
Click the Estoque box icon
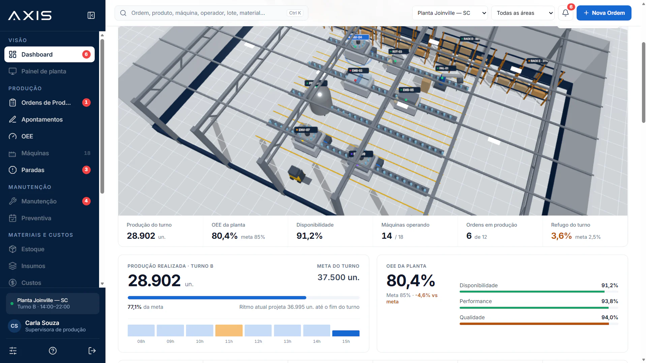tap(12, 249)
